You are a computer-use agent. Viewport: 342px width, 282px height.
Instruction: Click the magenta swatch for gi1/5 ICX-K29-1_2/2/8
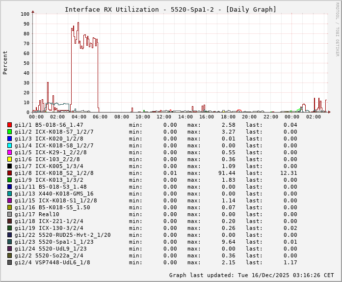[x=9, y=152]
